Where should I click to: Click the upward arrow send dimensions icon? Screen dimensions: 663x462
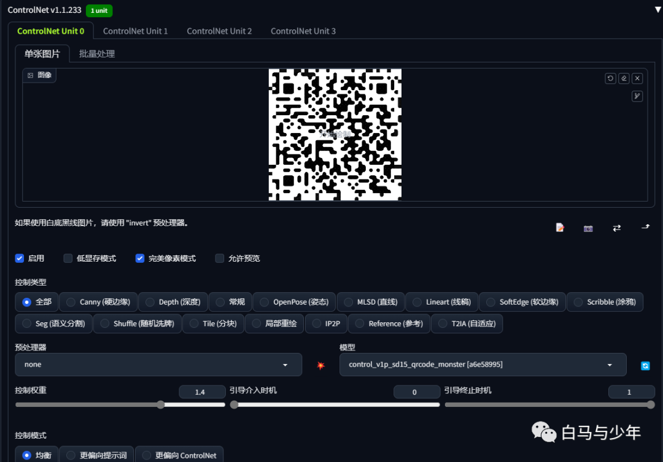point(645,227)
